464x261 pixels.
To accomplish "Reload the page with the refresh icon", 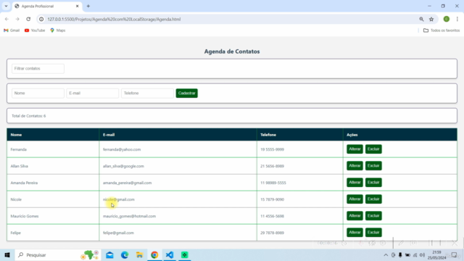I will [28, 20].
